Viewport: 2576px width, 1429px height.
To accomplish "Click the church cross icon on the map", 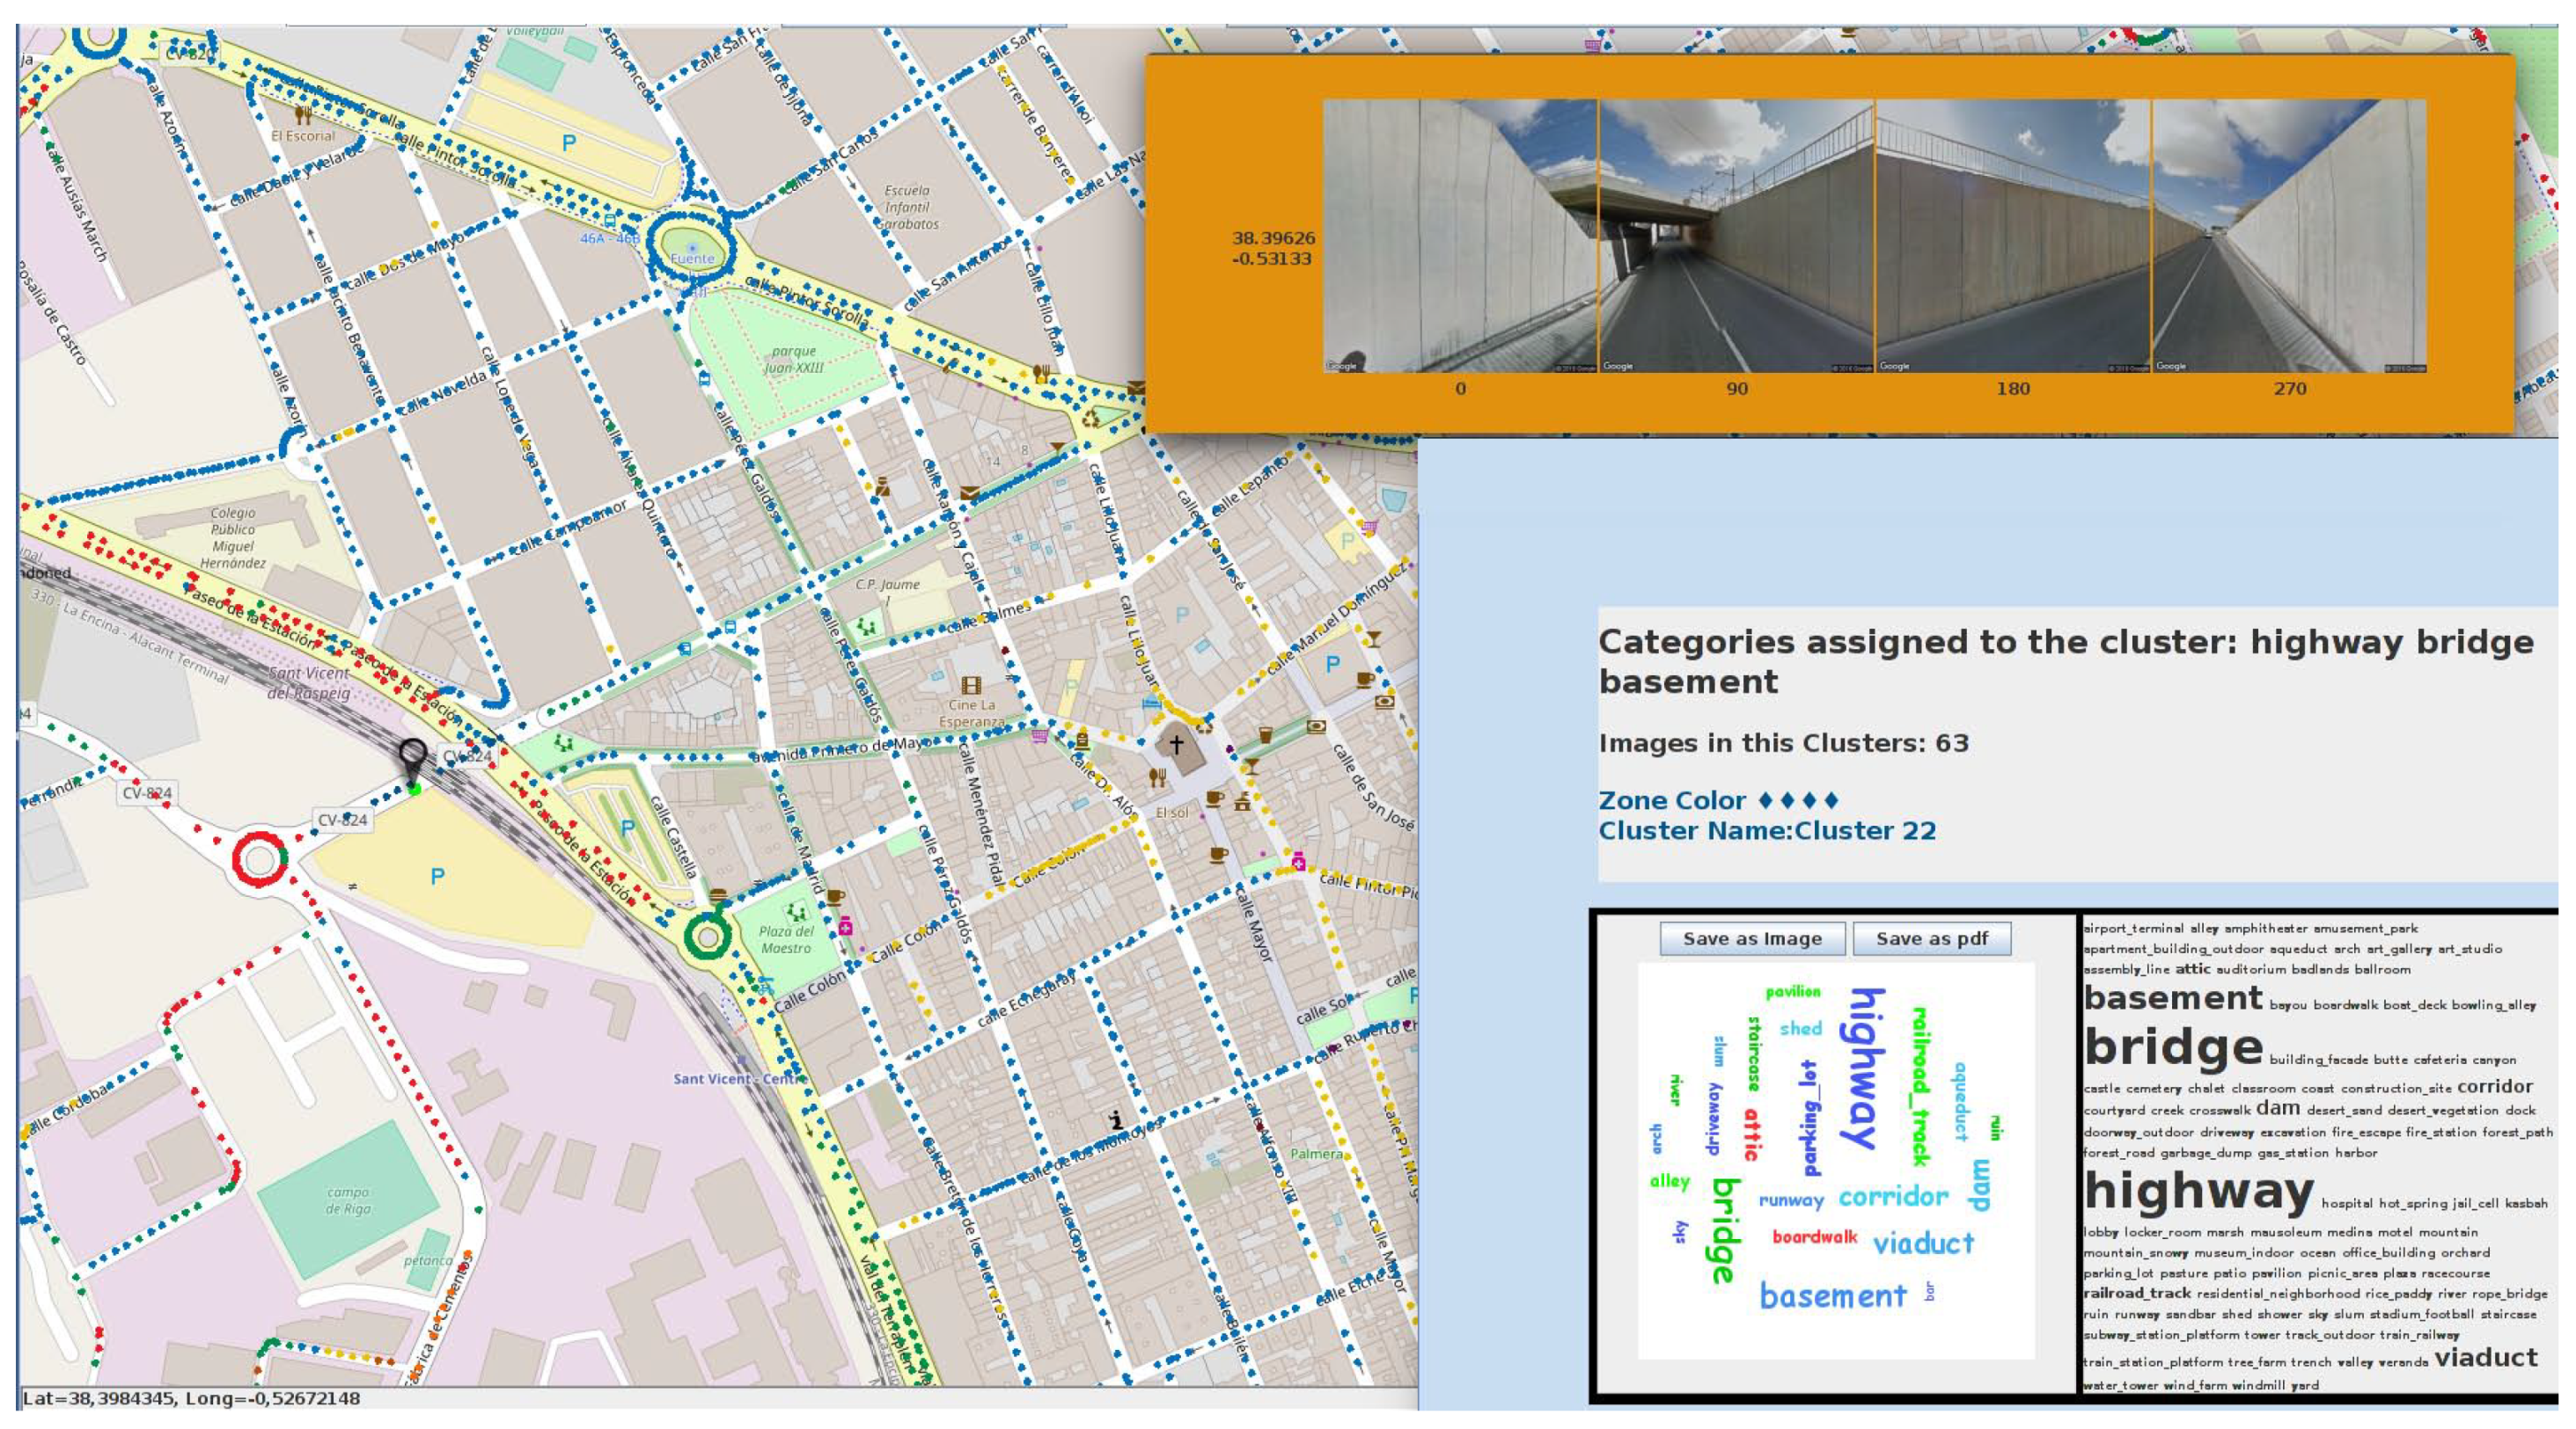I will [x=1177, y=745].
